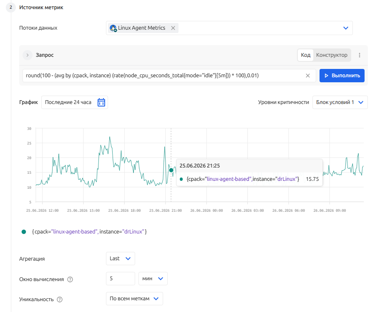Open the three-dot query options menu

pyautogui.click(x=360, y=55)
